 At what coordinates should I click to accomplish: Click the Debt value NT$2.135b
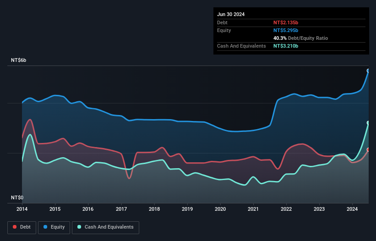pyautogui.click(x=286, y=22)
